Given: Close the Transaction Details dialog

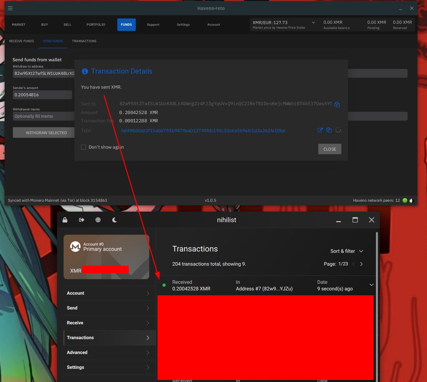Looking at the screenshot, I should point(330,149).
